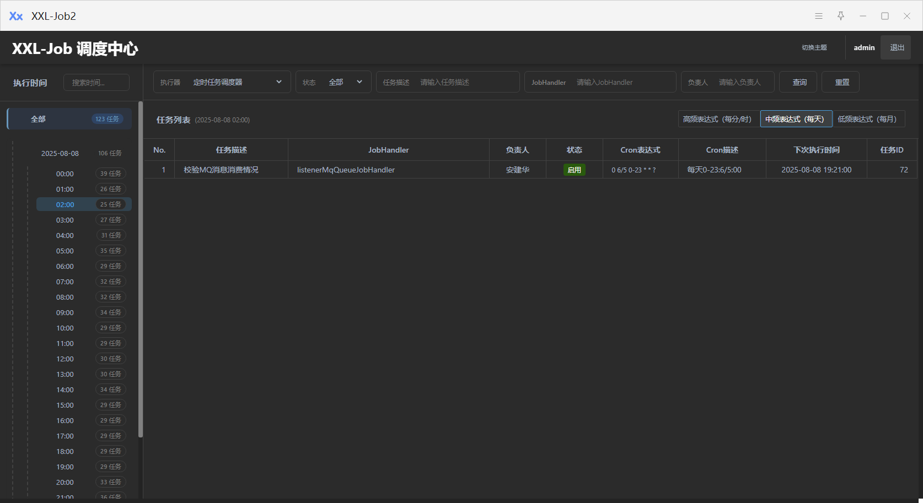Select the 04:00 time slot
923x503 pixels.
[84, 235]
